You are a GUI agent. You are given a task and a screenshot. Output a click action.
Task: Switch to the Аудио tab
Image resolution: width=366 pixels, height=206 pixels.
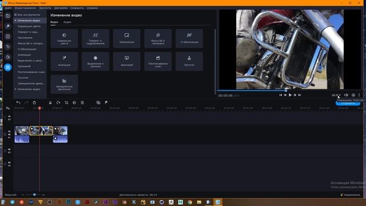(67, 22)
